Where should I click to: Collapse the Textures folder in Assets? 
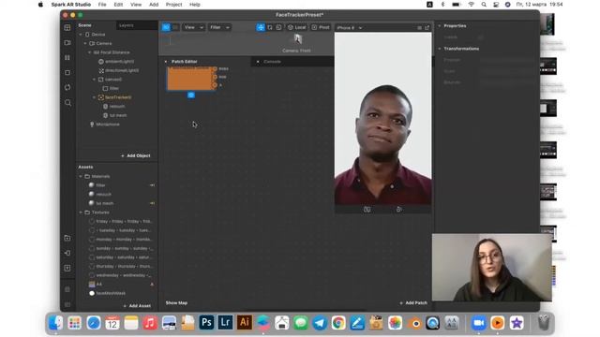81,212
